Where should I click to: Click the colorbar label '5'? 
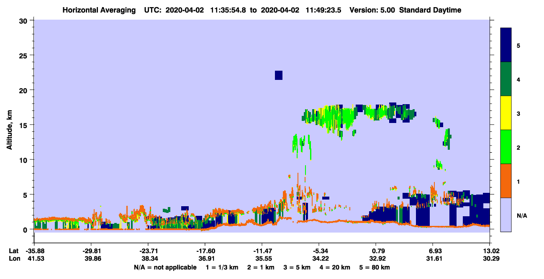click(x=518, y=45)
